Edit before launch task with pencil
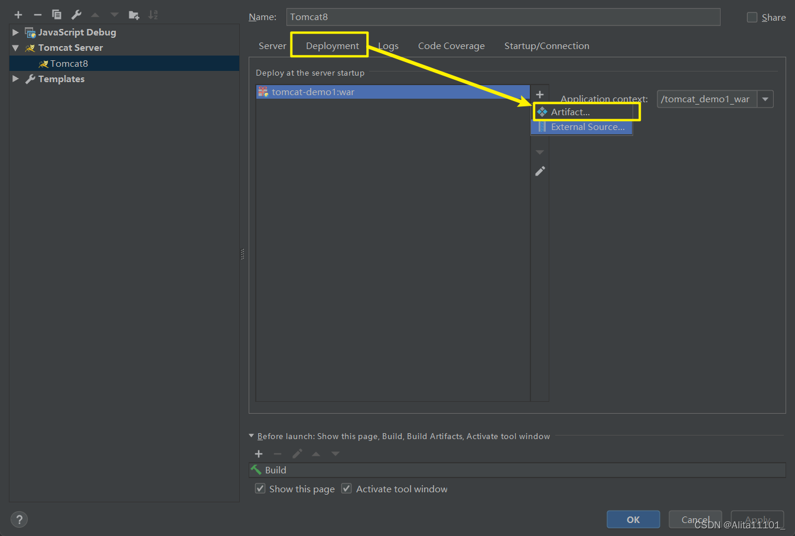 (297, 454)
